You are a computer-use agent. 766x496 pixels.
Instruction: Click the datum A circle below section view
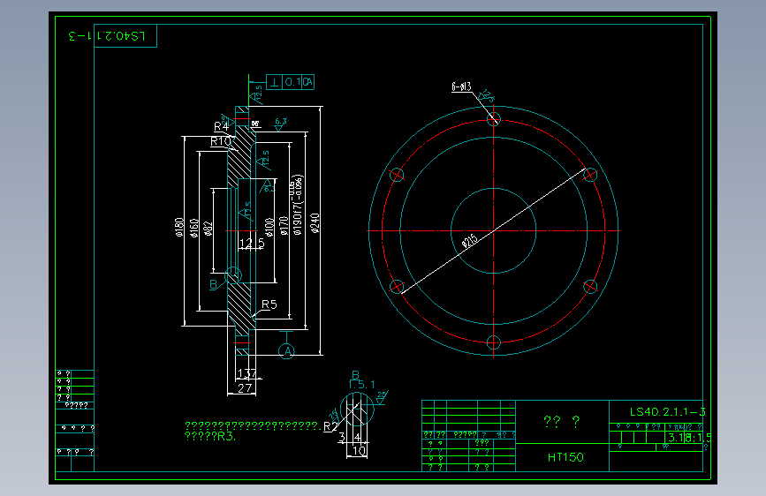pyautogui.click(x=287, y=351)
